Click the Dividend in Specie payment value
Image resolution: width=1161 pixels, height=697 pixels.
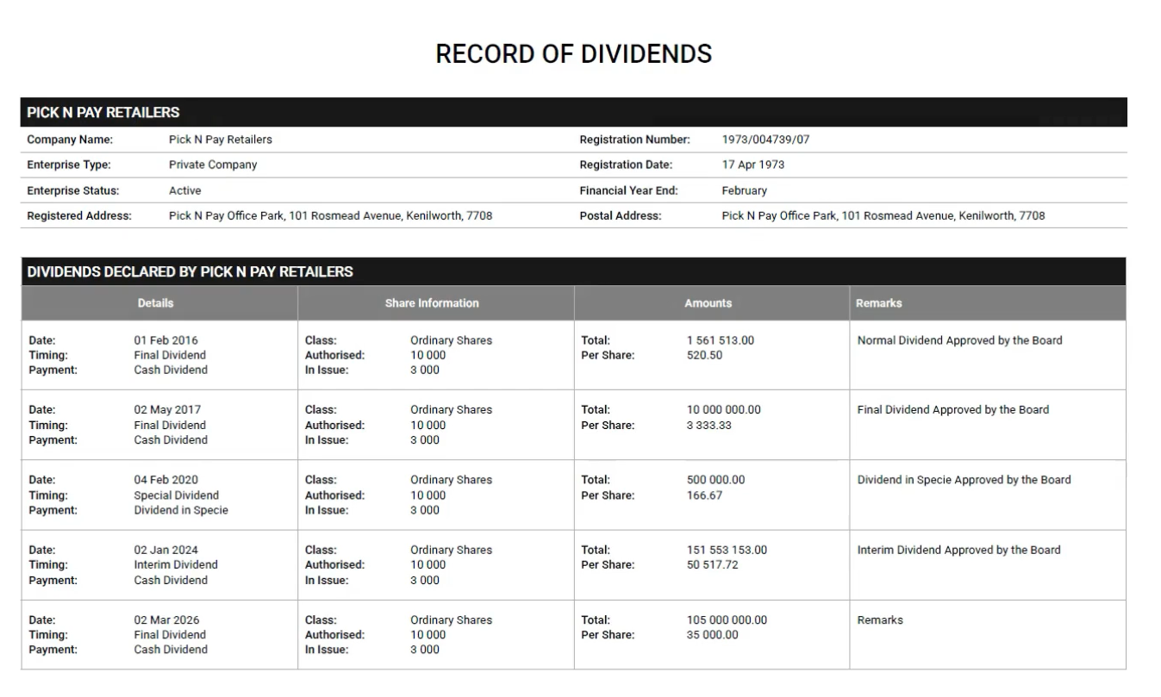coord(181,510)
